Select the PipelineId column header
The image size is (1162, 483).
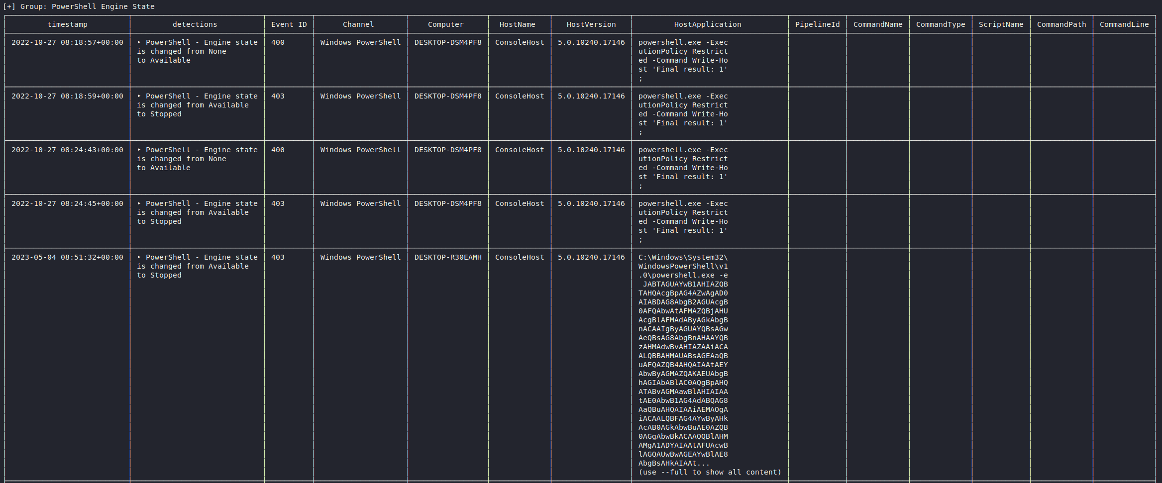click(817, 24)
